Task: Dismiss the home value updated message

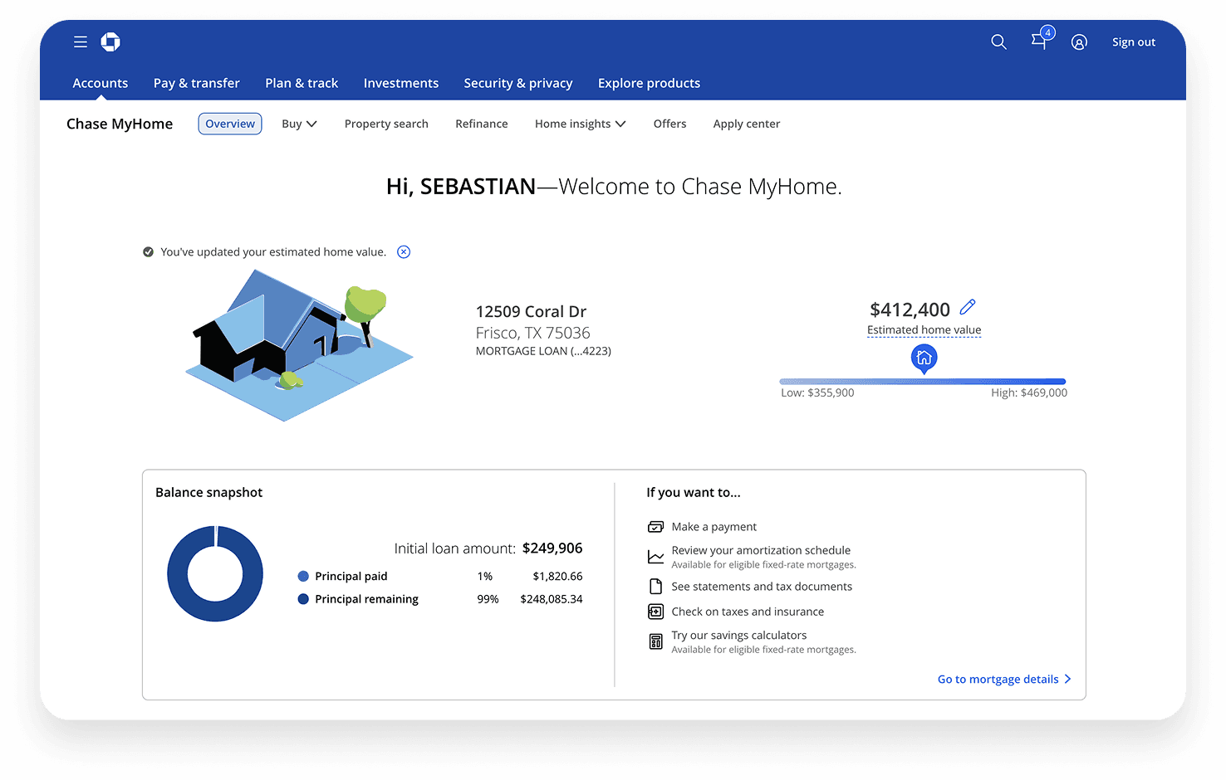Action: pyautogui.click(x=404, y=252)
